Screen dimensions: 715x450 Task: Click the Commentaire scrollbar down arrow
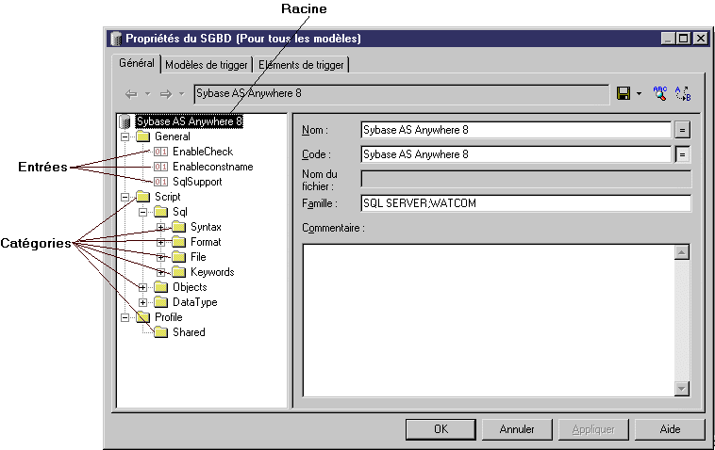click(682, 389)
